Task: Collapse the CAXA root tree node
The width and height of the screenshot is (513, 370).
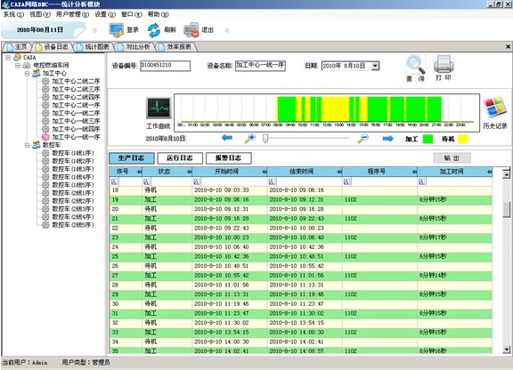Action: pos(8,57)
